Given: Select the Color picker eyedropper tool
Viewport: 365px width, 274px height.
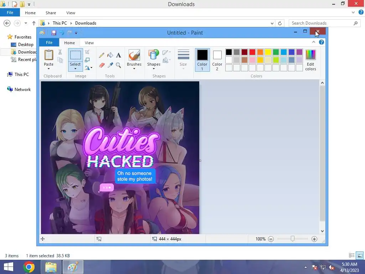Looking at the screenshot, I should 110,65.
